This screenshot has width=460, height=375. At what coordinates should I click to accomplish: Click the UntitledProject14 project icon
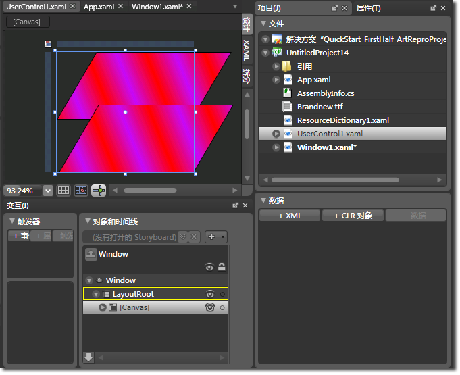(x=277, y=53)
